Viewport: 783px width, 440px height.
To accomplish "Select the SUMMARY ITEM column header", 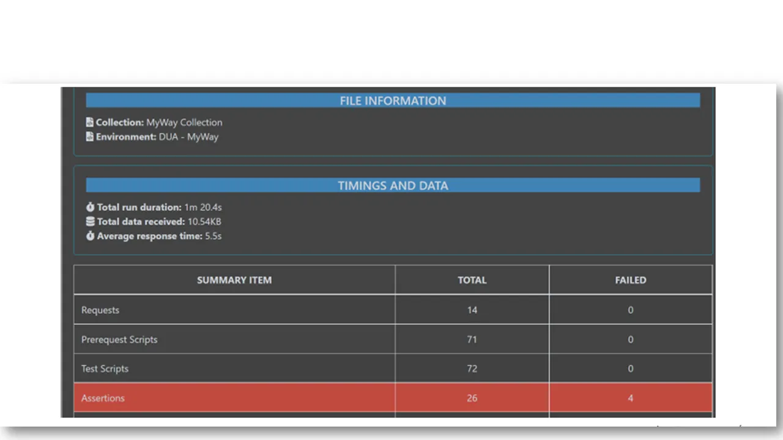I will point(234,280).
